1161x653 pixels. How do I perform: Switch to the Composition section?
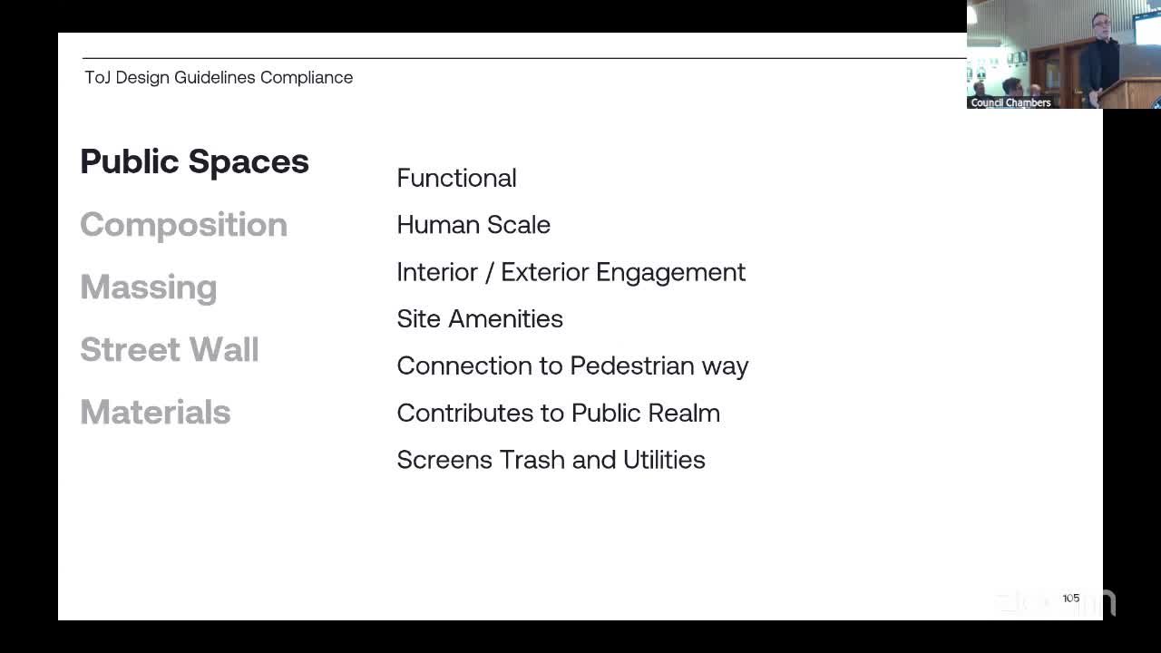(x=183, y=224)
